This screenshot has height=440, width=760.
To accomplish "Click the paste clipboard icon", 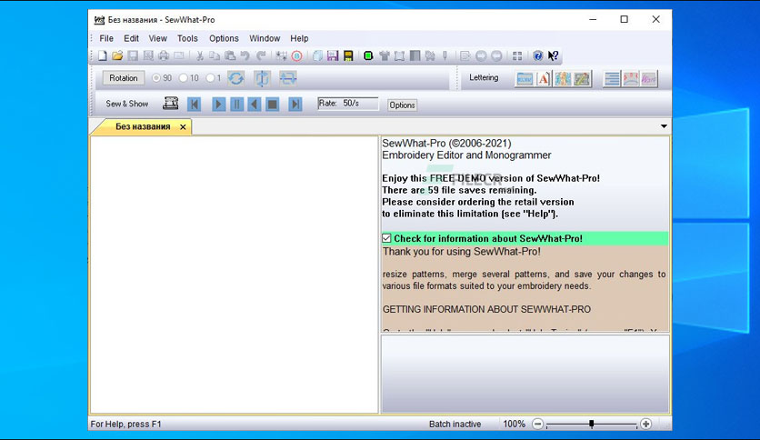I will tap(230, 55).
